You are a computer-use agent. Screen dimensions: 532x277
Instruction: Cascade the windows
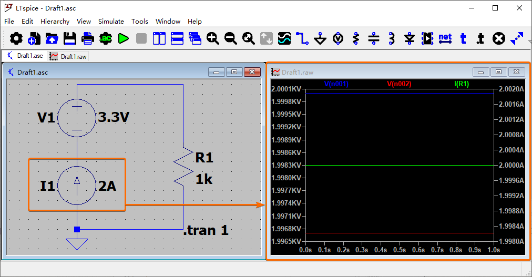coord(195,39)
